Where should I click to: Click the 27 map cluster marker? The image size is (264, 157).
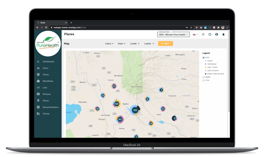click(x=114, y=86)
